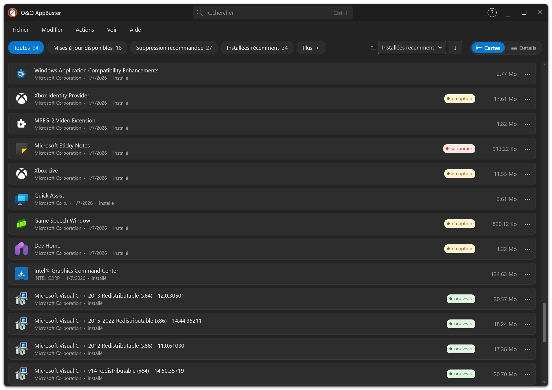Filter by Installées récemment chip
Viewport: 552px width, 390px height.
(257, 48)
